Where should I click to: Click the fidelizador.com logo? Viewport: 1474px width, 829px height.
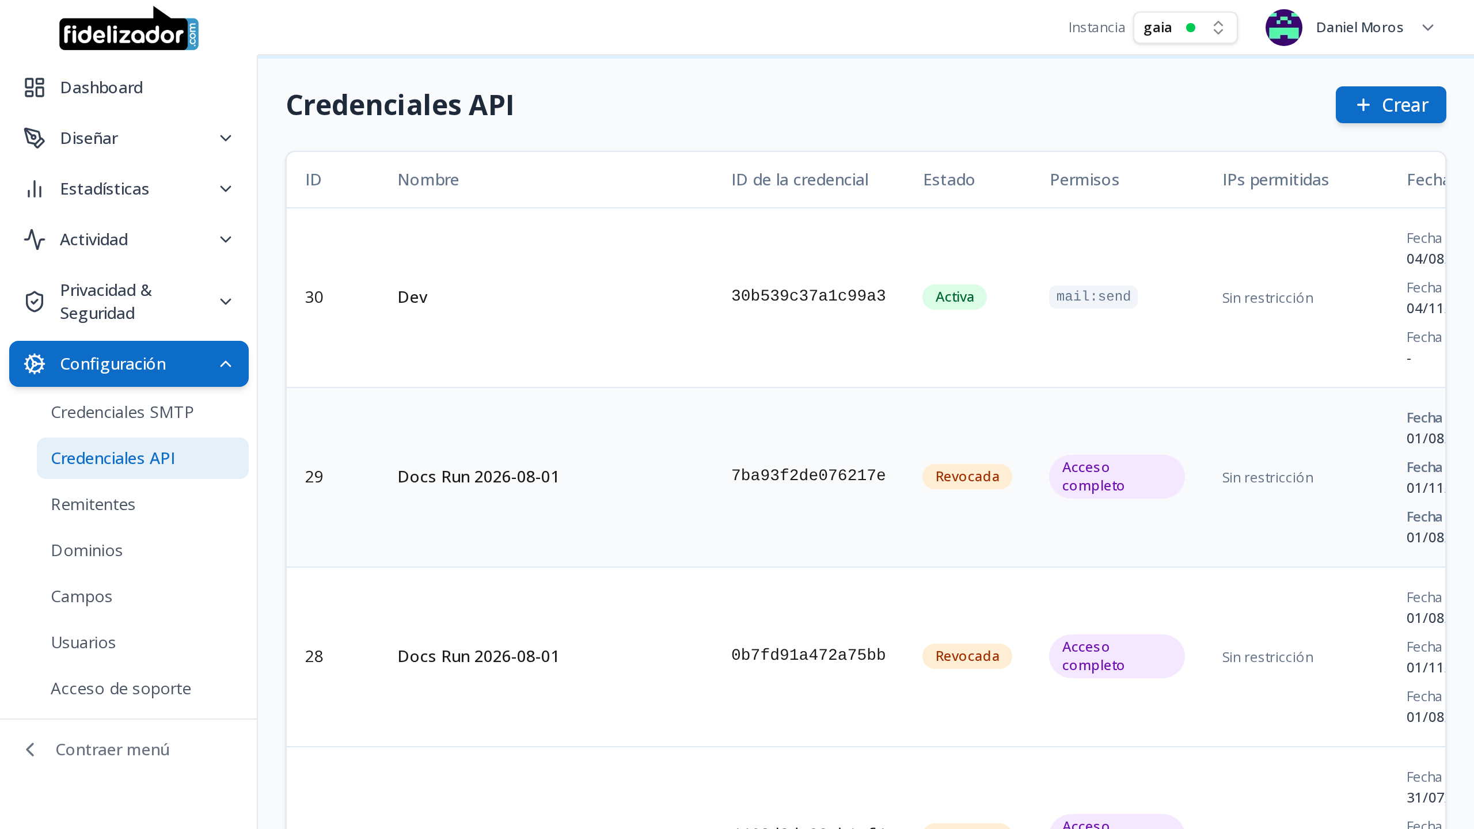click(x=129, y=28)
